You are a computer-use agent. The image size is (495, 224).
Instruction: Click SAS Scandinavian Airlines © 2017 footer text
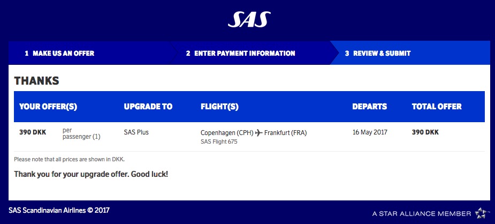pos(59,210)
